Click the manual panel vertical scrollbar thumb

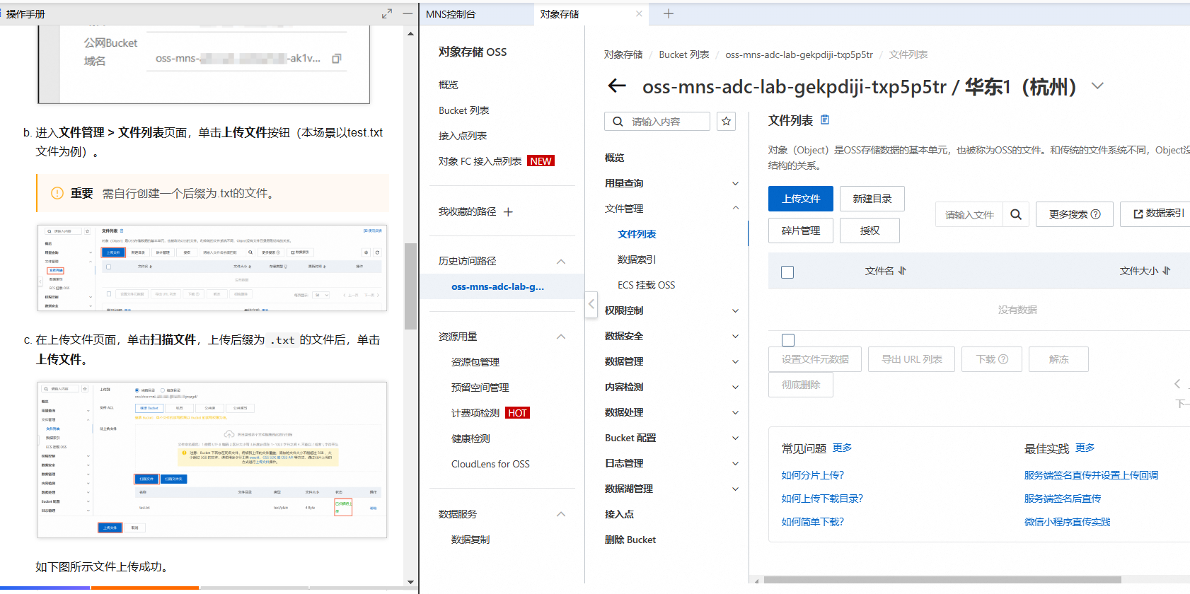coord(410,286)
